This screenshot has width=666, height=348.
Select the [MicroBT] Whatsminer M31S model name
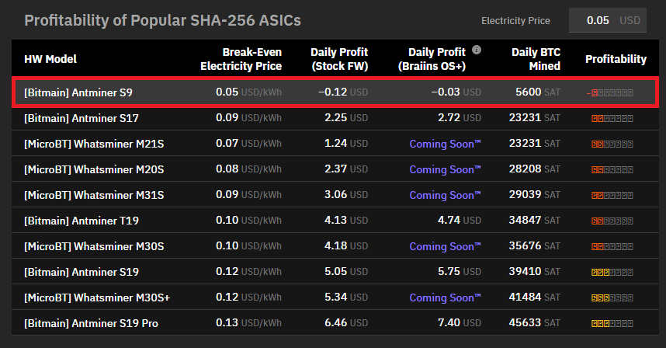tap(94, 195)
